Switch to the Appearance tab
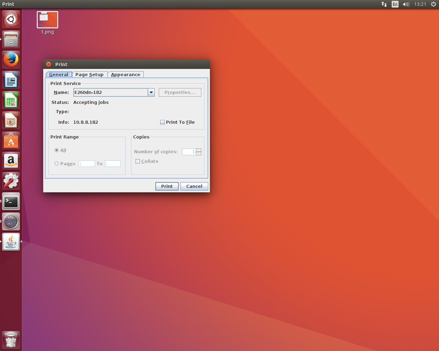The width and height of the screenshot is (439, 351). (126, 75)
